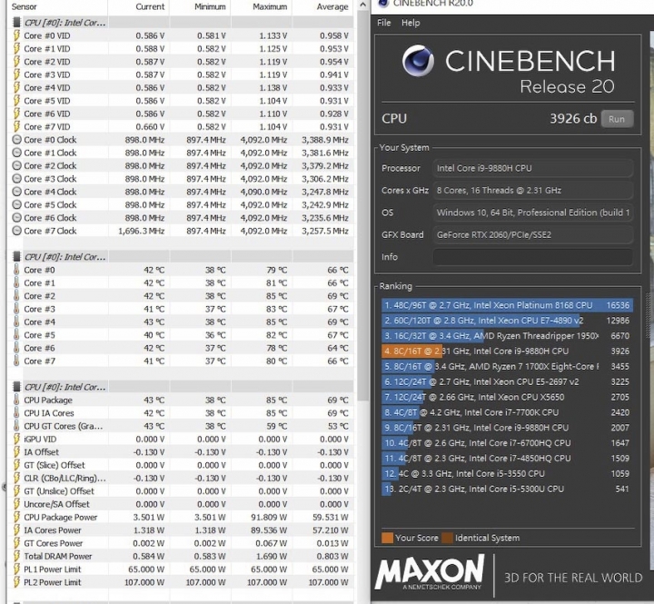
Task: Click the Maximum column header
Action: 270,6
